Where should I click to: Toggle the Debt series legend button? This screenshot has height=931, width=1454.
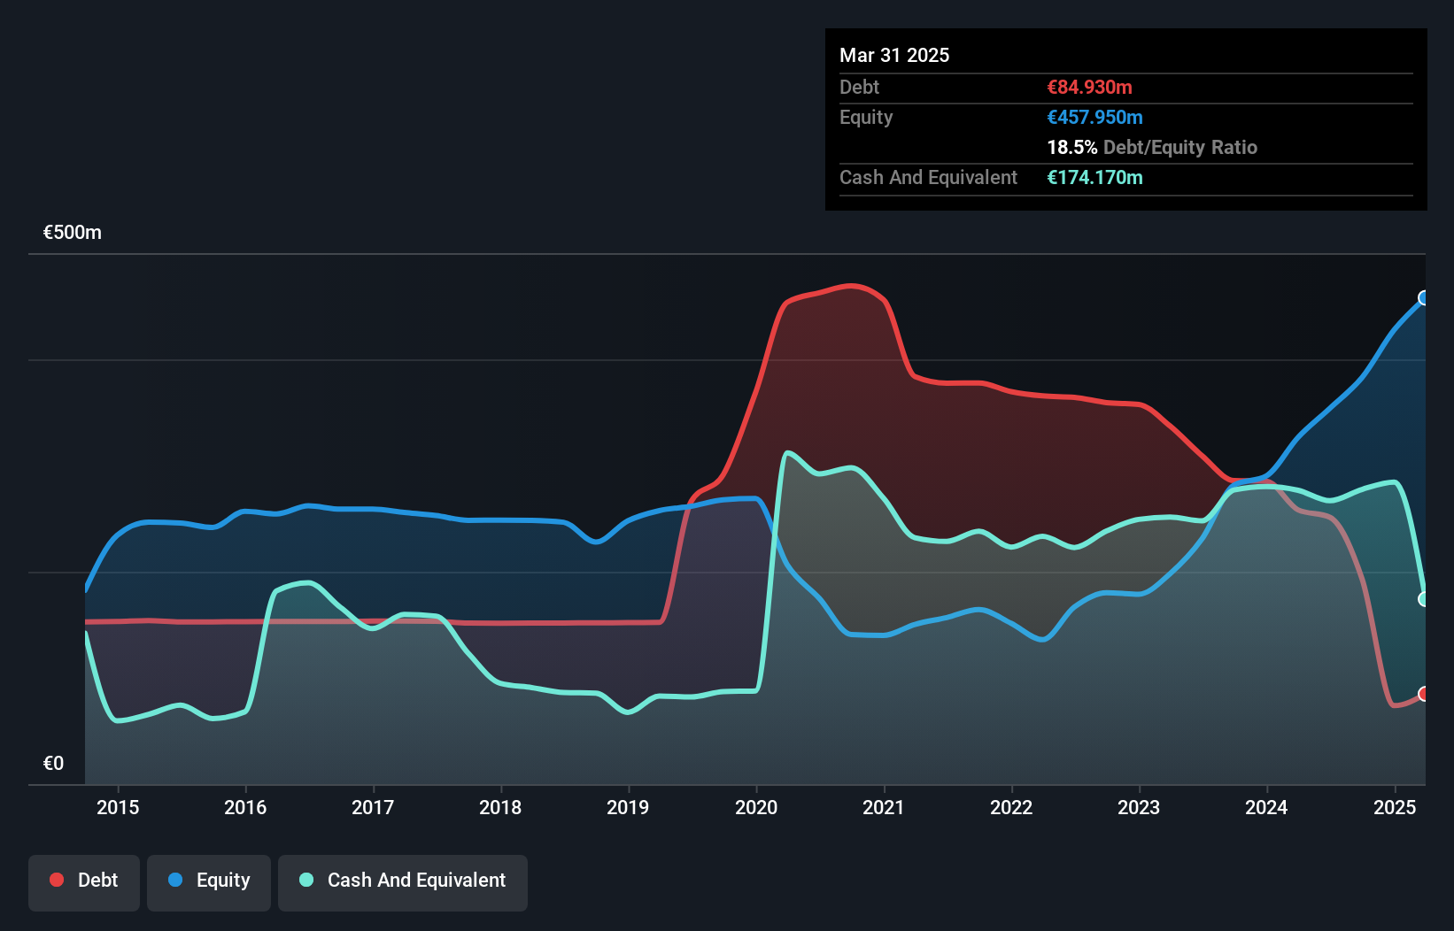click(84, 882)
